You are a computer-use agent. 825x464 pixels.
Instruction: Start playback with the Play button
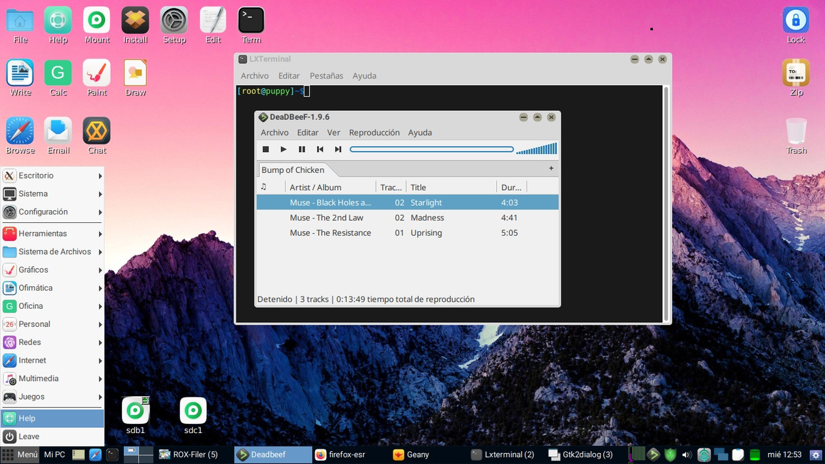[x=284, y=150]
